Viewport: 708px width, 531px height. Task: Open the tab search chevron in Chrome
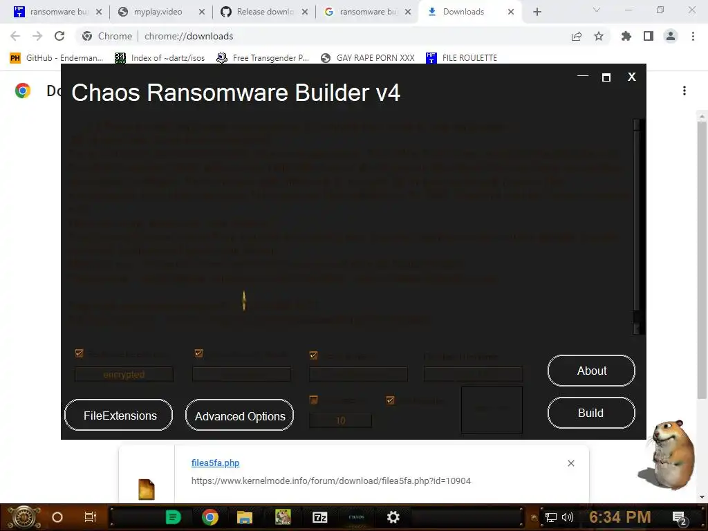(597, 10)
